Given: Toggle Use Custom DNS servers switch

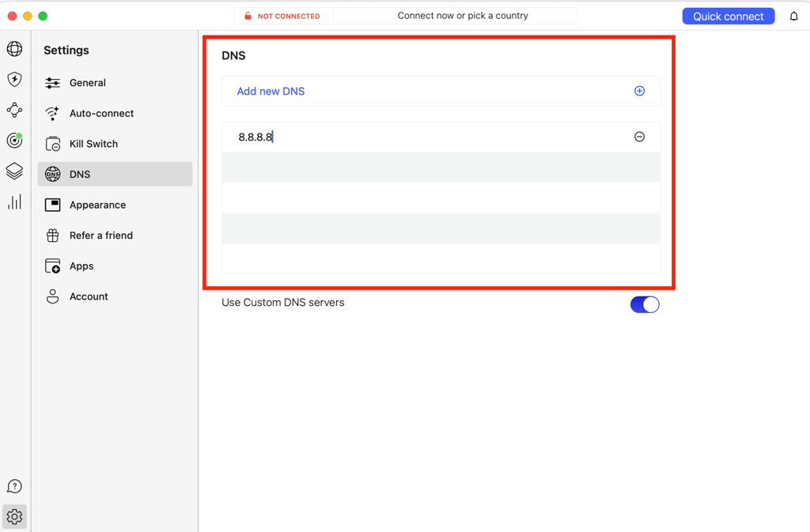Looking at the screenshot, I should (x=645, y=304).
